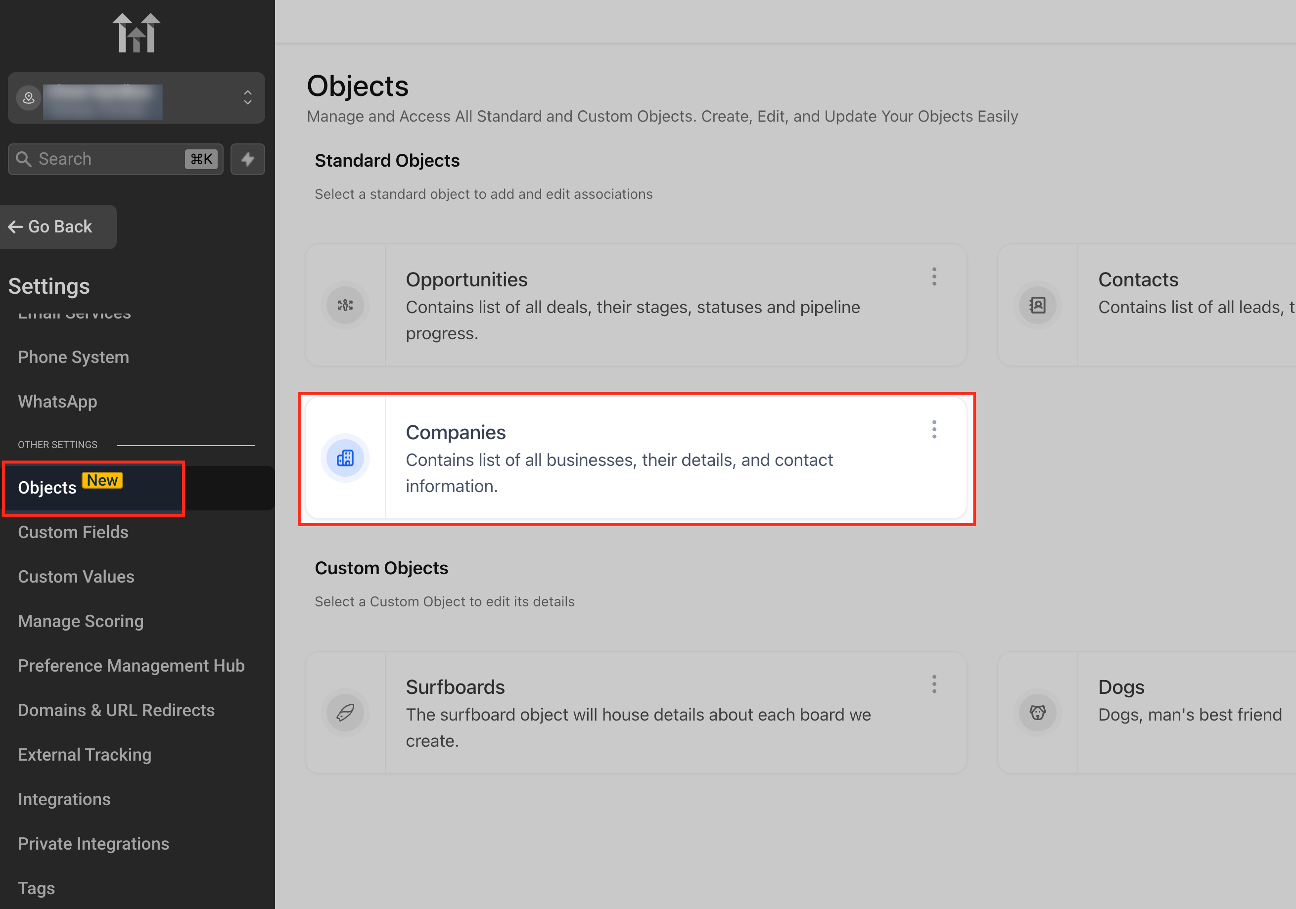Click the Opportunities object icon
Image resolution: width=1296 pixels, height=909 pixels.
[345, 305]
